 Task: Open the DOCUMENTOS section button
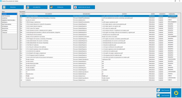(36, 7)
